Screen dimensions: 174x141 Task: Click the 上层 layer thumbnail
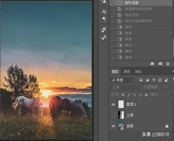(x=121, y=115)
